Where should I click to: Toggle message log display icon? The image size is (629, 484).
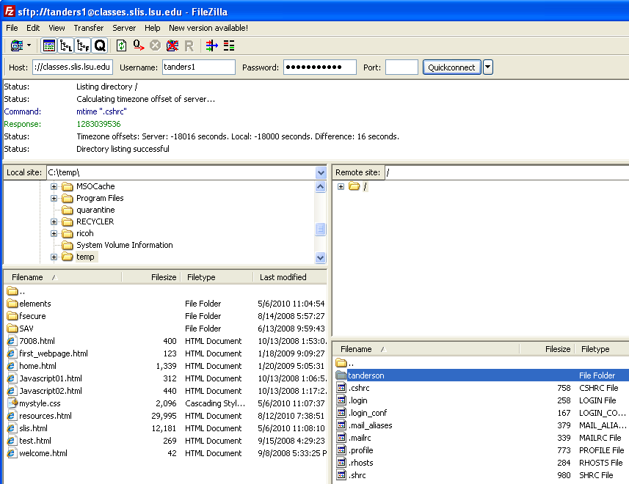coord(49,45)
